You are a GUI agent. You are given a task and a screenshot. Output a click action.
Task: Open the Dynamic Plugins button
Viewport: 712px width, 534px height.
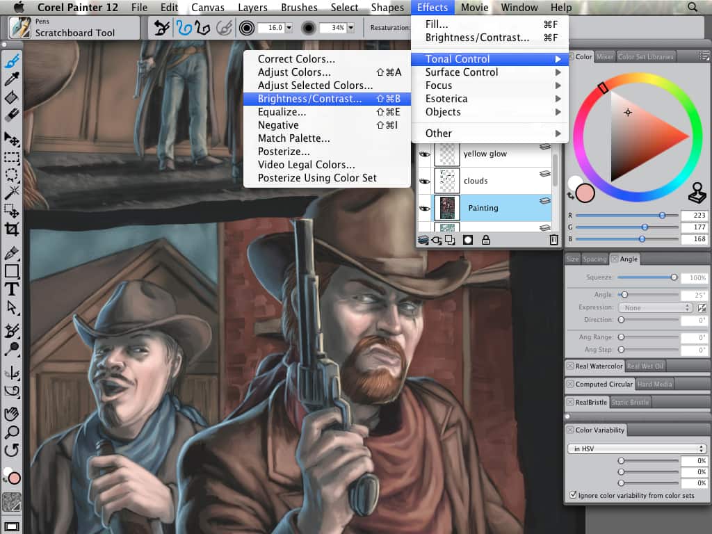(x=437, y=240)
